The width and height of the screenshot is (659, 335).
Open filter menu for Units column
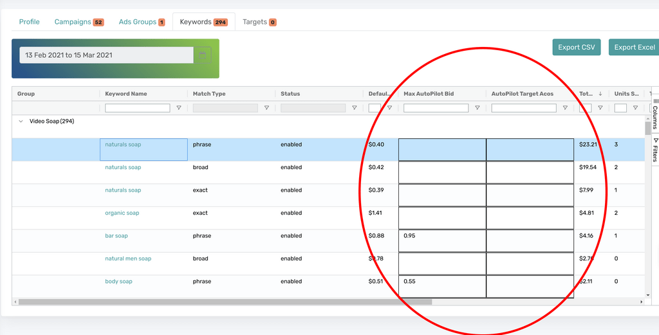(635, 108)
